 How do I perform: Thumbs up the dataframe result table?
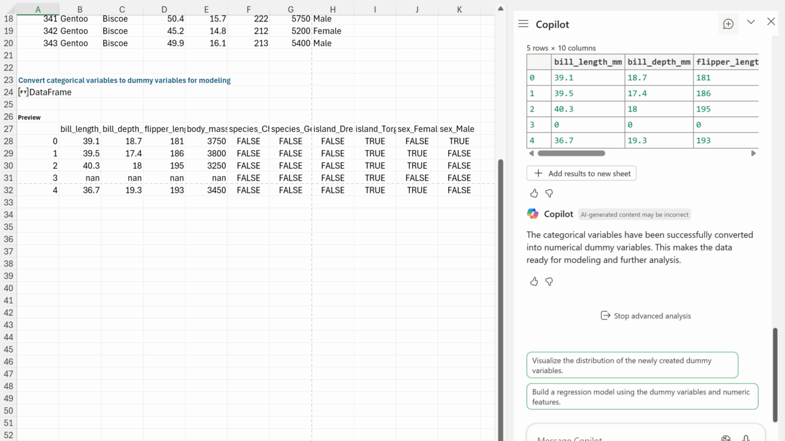click(534, 194)
